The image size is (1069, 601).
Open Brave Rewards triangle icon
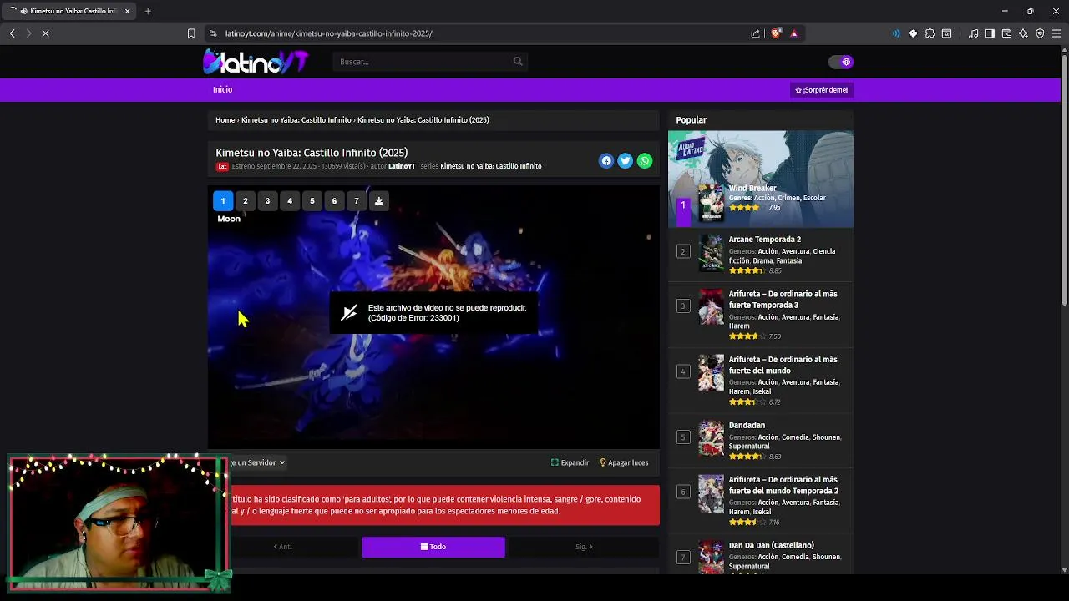point(793,33)
